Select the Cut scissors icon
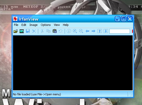The width and height of the screenshot is (142, 105). coord(42,31)
